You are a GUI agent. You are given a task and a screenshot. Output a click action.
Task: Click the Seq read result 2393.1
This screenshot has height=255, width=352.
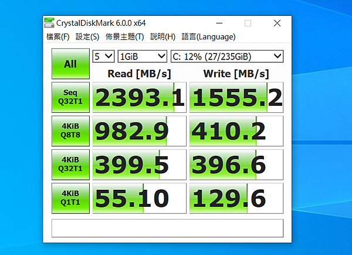click(140, 97)
